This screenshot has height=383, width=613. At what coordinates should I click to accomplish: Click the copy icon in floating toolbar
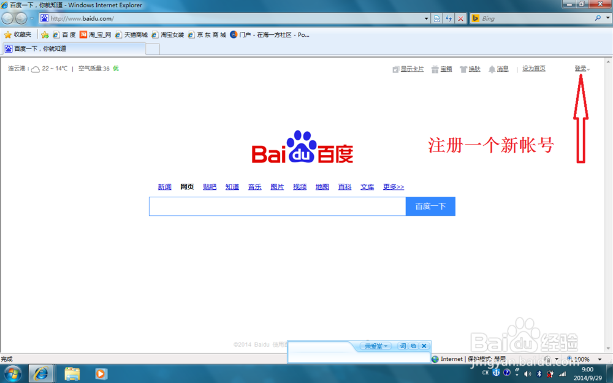tap(413, 346)
